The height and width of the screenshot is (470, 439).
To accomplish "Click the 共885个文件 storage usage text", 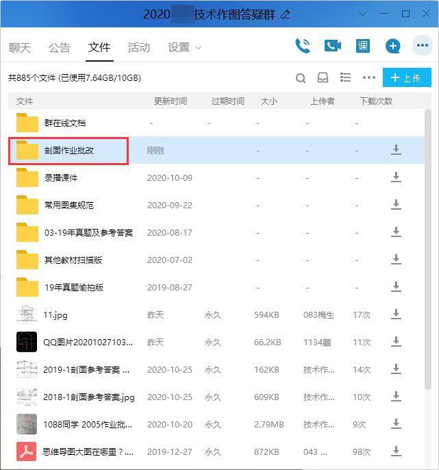I will pos(75,78).
